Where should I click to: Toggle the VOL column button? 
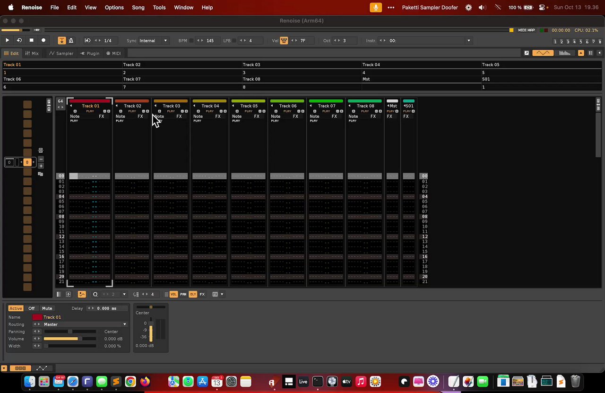pyautogui.click(x=173, y=294)
